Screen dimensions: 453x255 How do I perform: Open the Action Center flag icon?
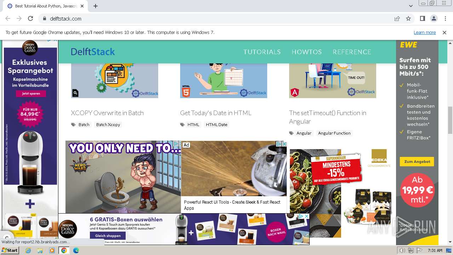419,250
